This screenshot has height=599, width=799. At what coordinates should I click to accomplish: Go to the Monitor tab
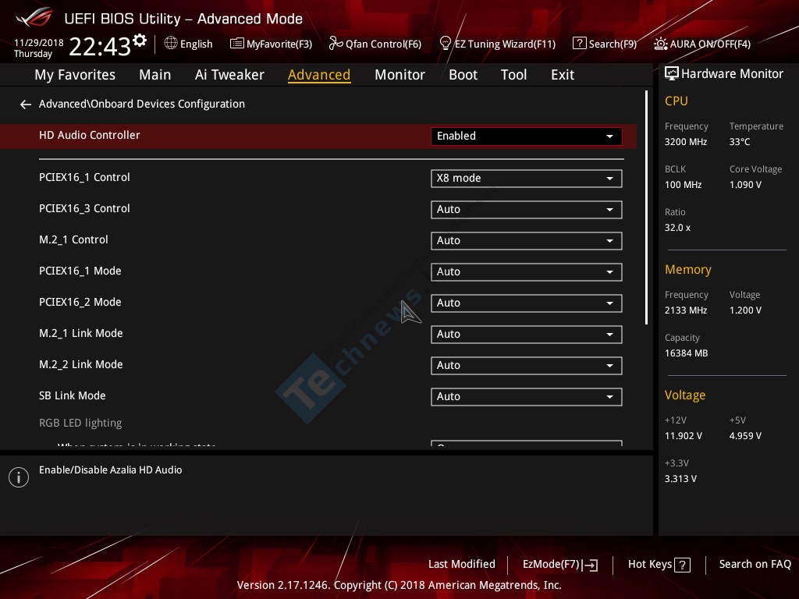point(399,75)
